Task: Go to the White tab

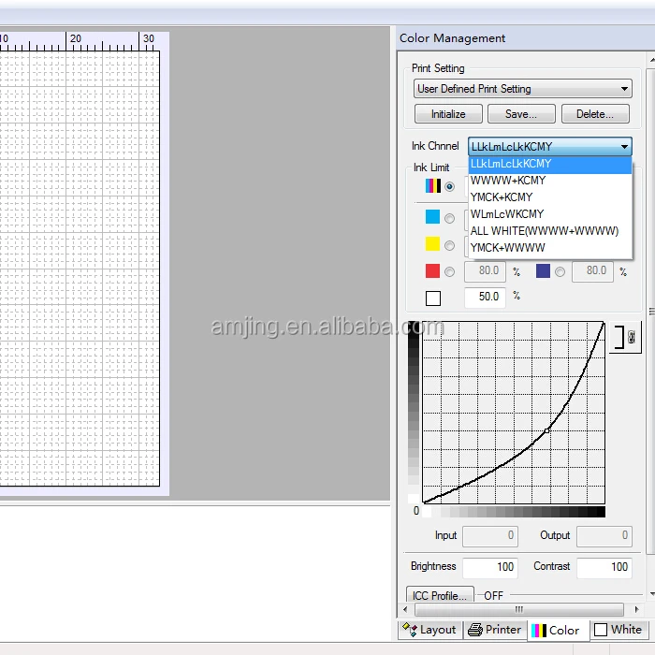Action: 619,630
